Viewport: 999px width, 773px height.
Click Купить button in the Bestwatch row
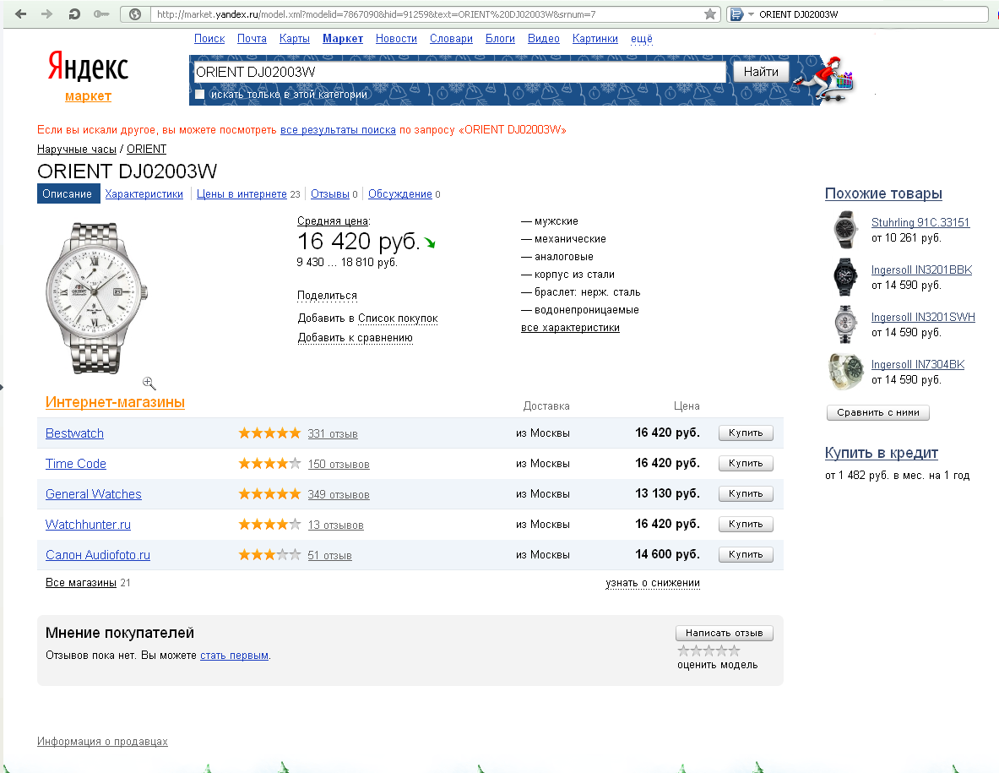746,433
